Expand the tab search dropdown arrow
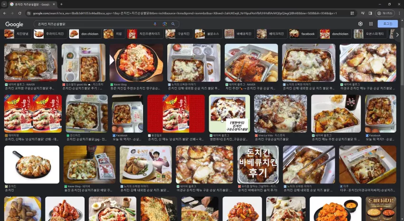 [4, 4]
